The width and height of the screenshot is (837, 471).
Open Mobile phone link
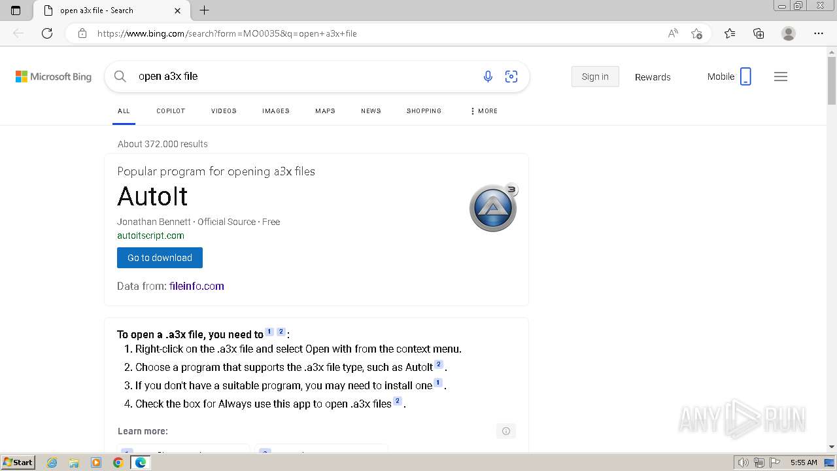pos(729,77)
